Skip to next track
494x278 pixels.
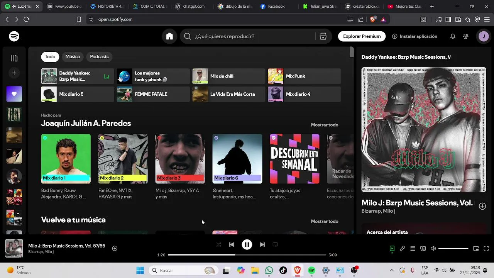262,244
